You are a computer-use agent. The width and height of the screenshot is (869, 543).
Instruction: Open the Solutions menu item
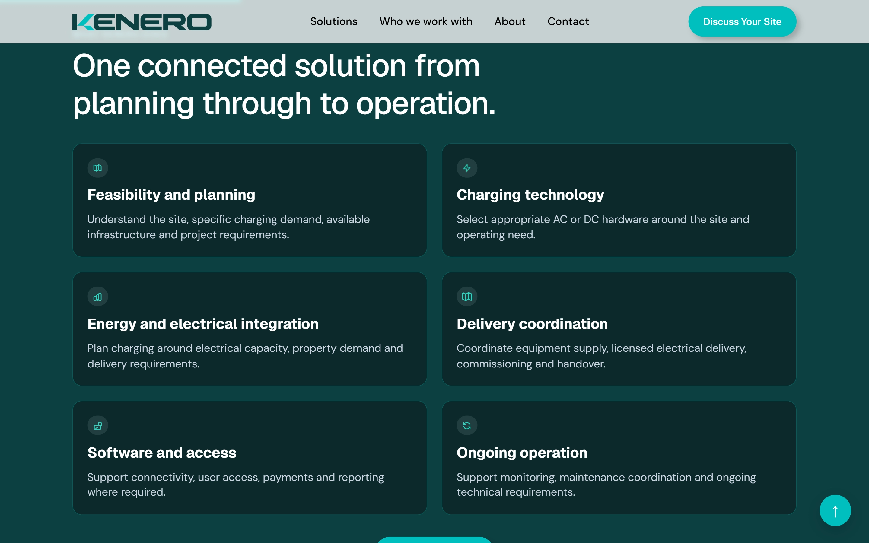(x=334, y=21)
